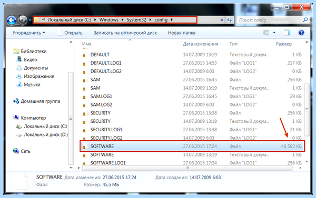The height and width of the screenshot is (198, 316).
Task: Click the magnifier search icon
Action: tap(305, 20)
